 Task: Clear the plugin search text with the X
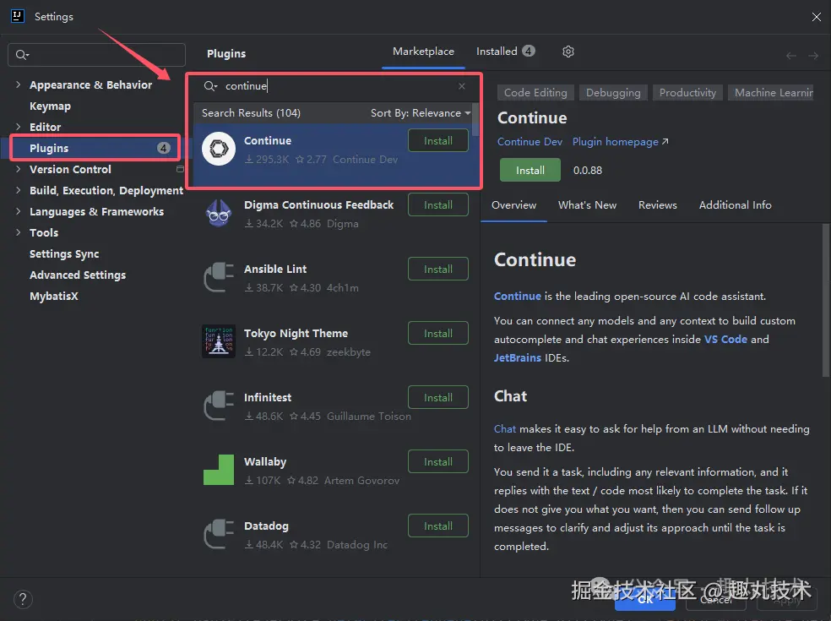click(462, 86)
